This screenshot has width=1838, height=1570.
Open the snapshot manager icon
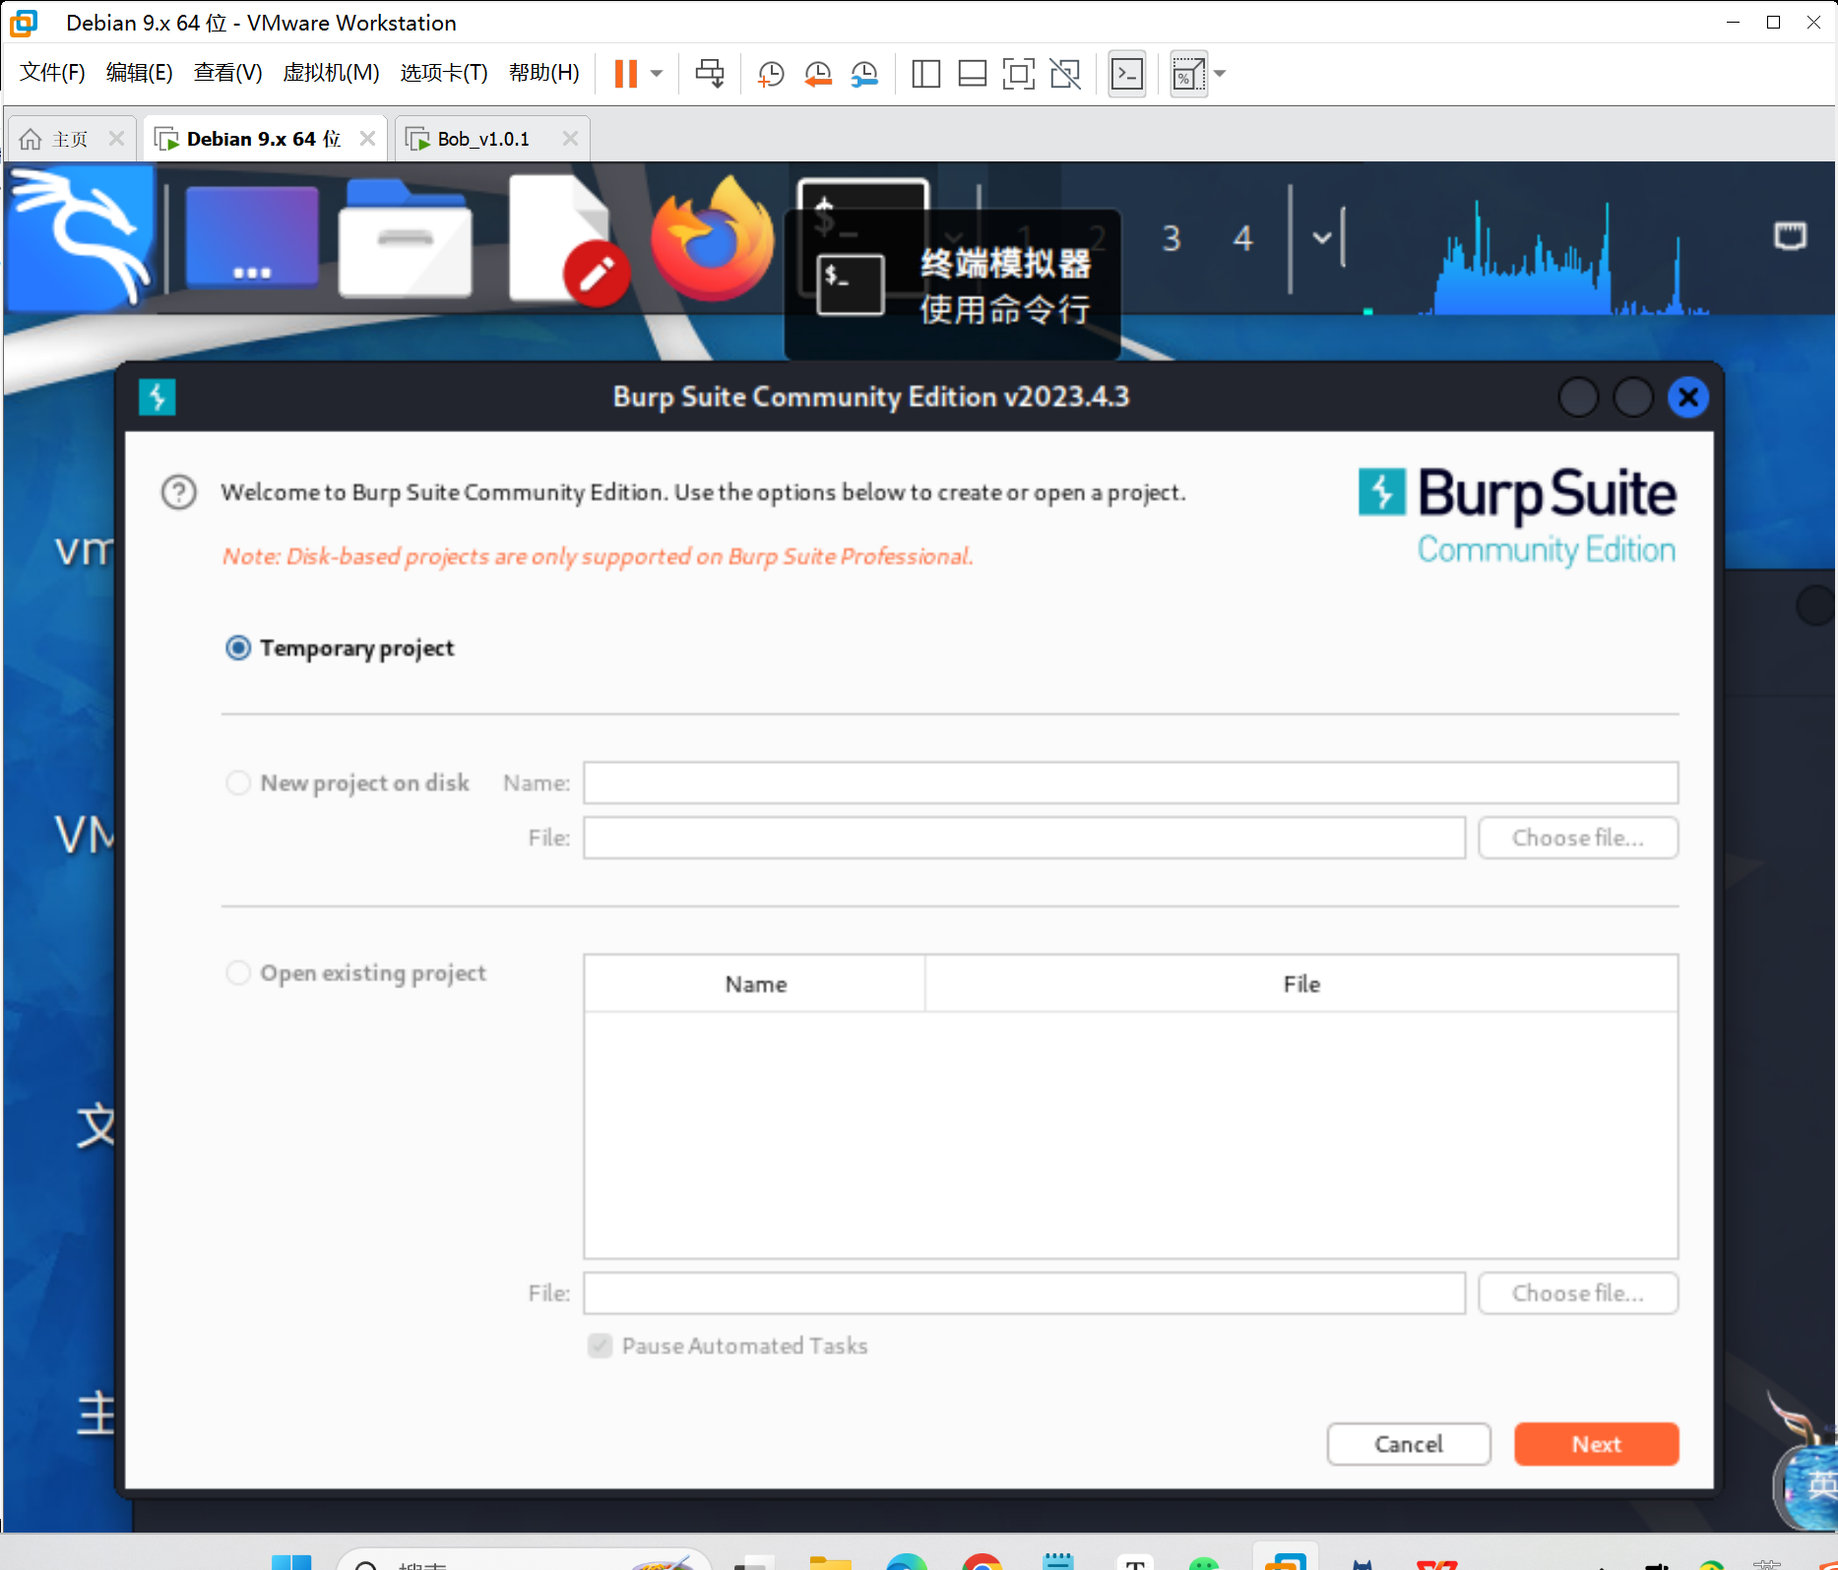[x=864, y=74]
